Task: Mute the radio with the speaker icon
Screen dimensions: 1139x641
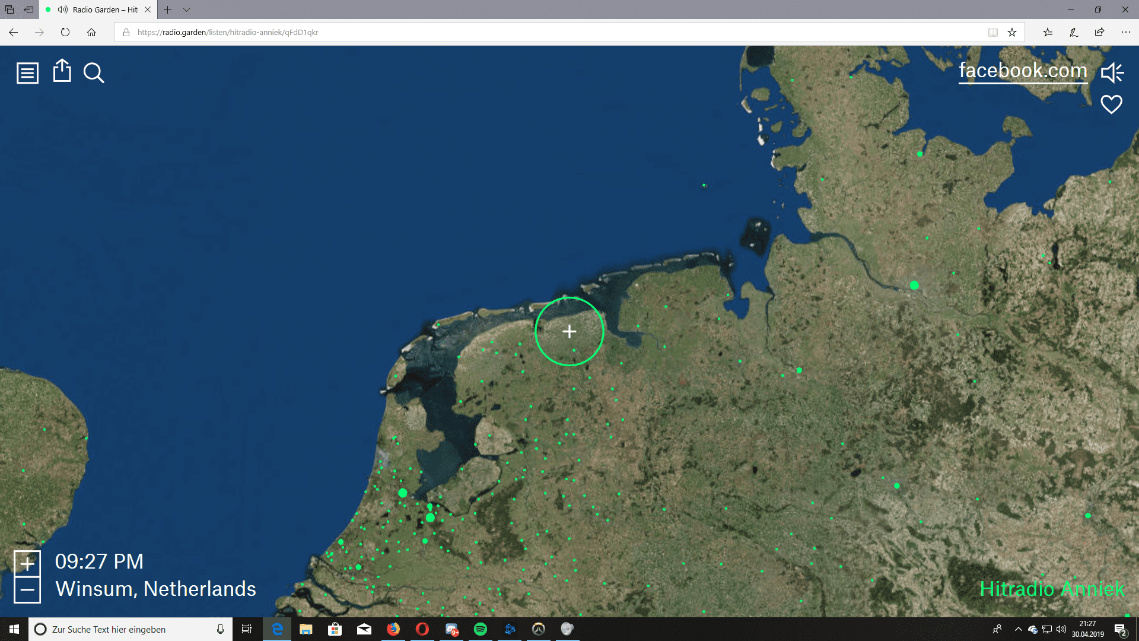Action: click(x=1112, y=72)
